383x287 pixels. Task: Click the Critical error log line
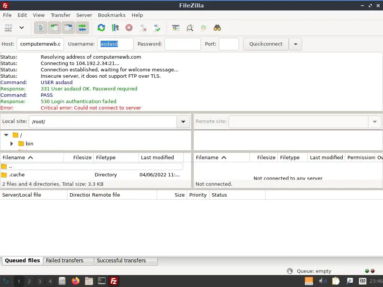91,108
